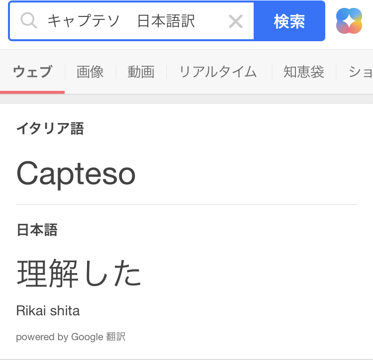
Task: Select the ウェブ tab
Action: coord(32,72)
